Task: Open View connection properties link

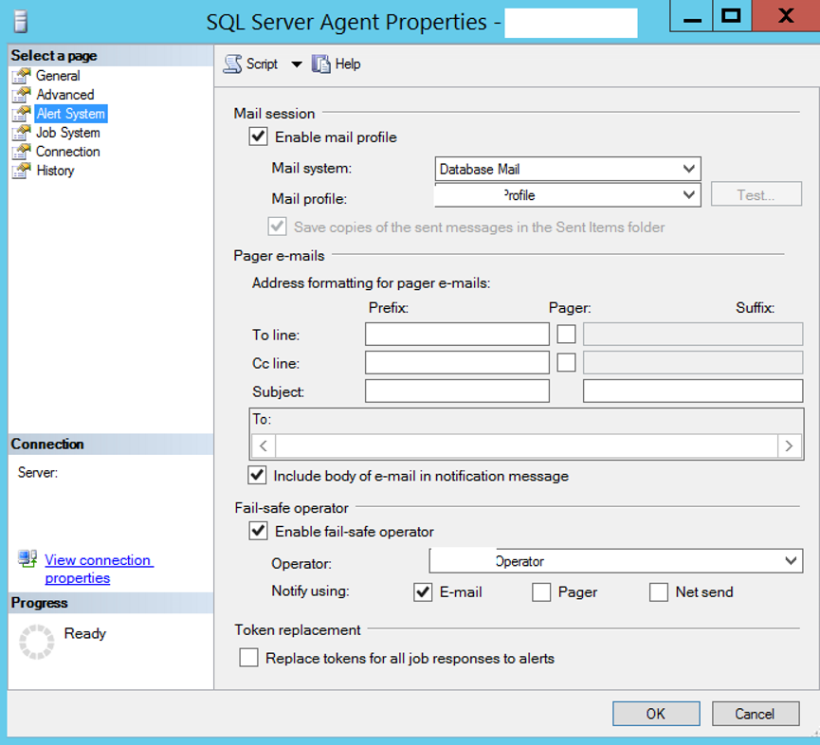Action: (x=99, y=569)
